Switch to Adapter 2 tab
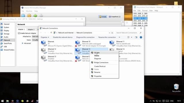 [x=31, y=29]
